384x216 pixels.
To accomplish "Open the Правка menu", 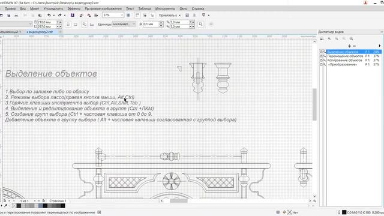I will pos(10,8).
